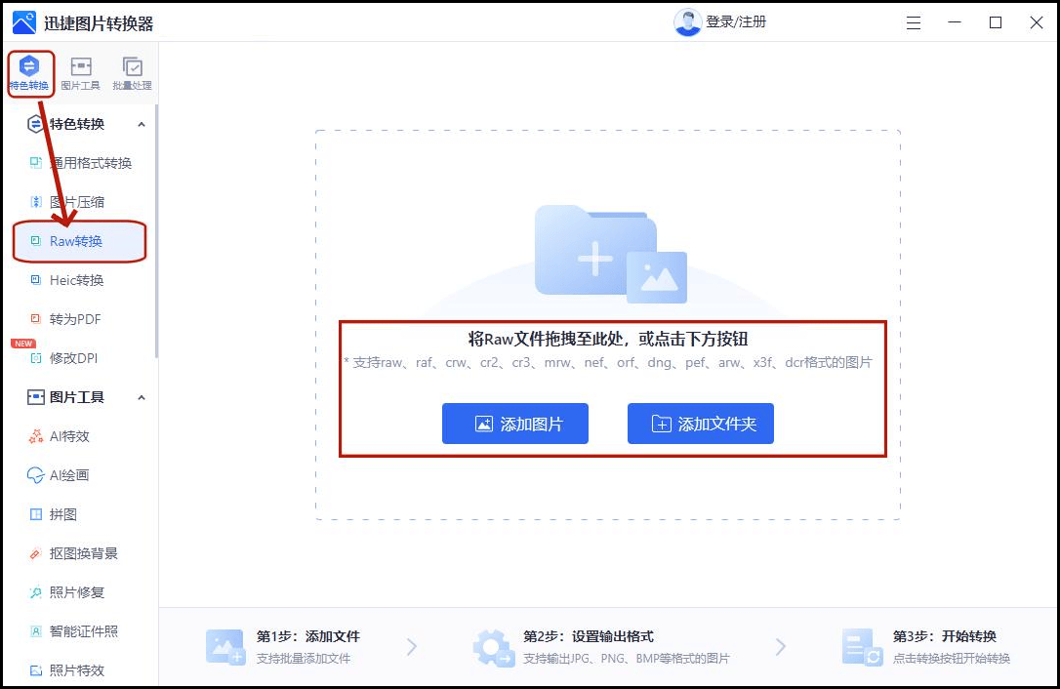Viewport: 1060px width, 689px height.
Task: Click the 添加图片 button
Action: [x=515, y=424]
